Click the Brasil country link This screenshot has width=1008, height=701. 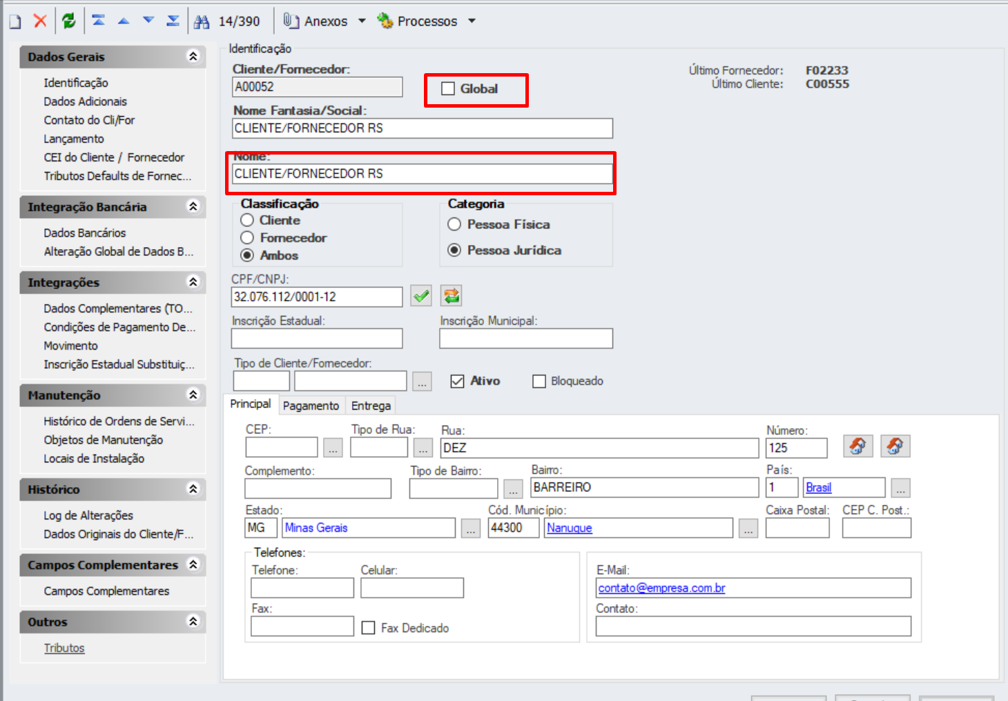(819, 488)
